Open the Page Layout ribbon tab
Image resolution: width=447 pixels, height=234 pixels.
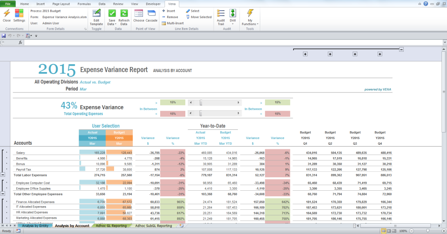click(61, 4)
